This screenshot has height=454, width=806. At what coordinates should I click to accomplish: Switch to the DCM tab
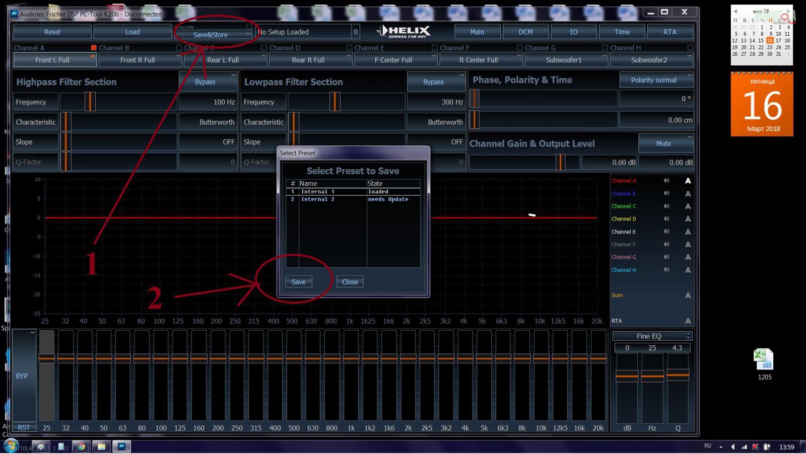[525, 32]
